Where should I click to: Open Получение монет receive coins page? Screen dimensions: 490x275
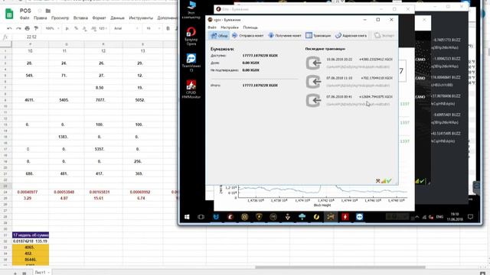point(285,36)
